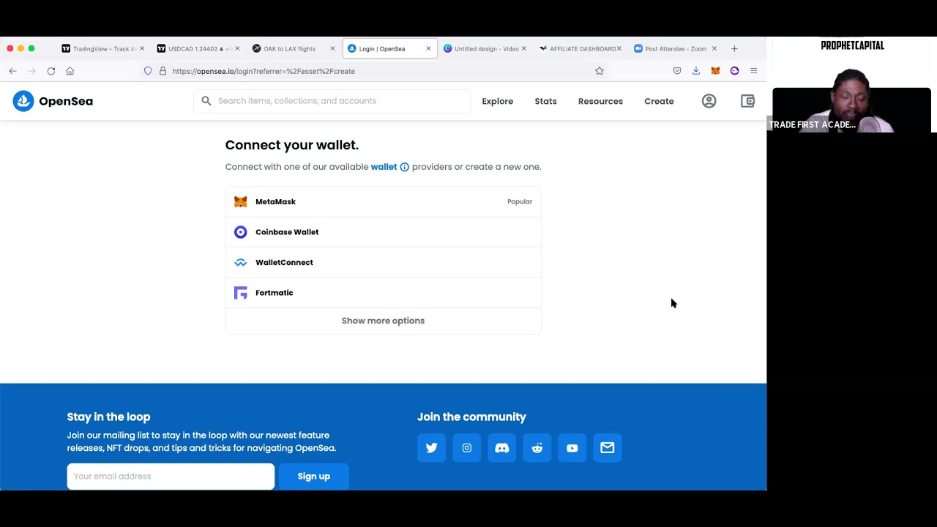The image size is (937, 527).
Task: Click the search magnifier icon
Action: [x=206, y=101]
